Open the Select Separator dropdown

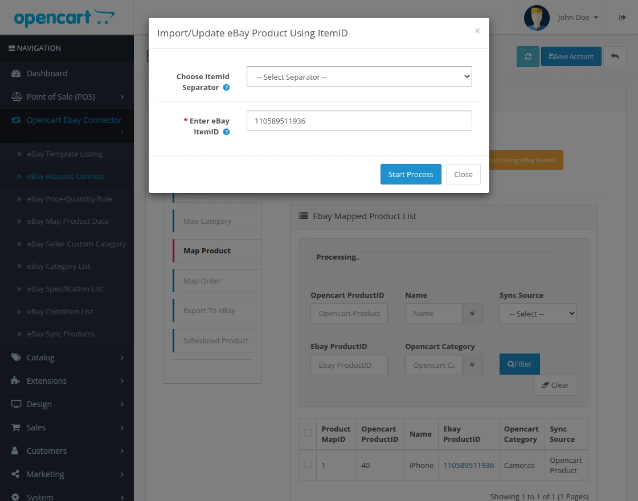click(x=359, y=76)
